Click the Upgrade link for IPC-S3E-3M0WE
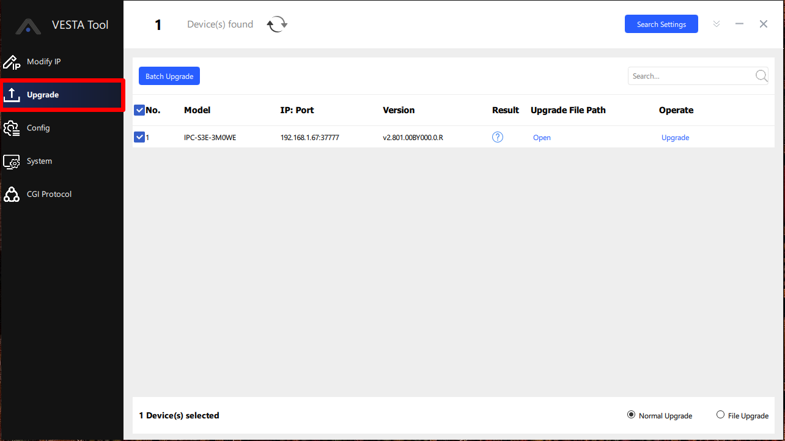Image resolution: width=785 pixels, height=441 pixels. (x=675, y=138)
